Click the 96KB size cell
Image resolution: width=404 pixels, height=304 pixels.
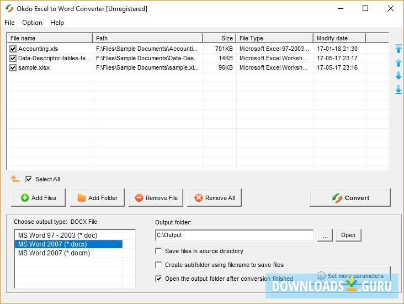pyautogui.click(x=226, y=67)
